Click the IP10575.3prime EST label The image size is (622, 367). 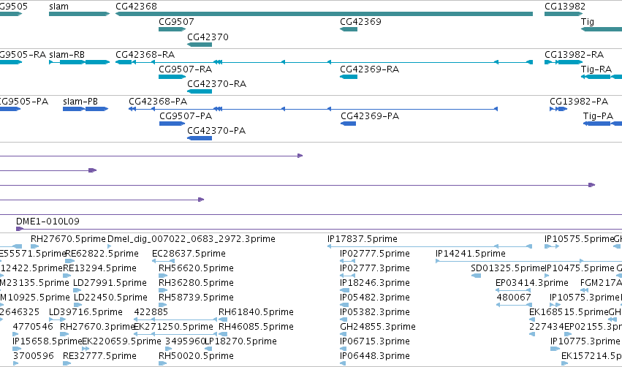coord(584,298)
